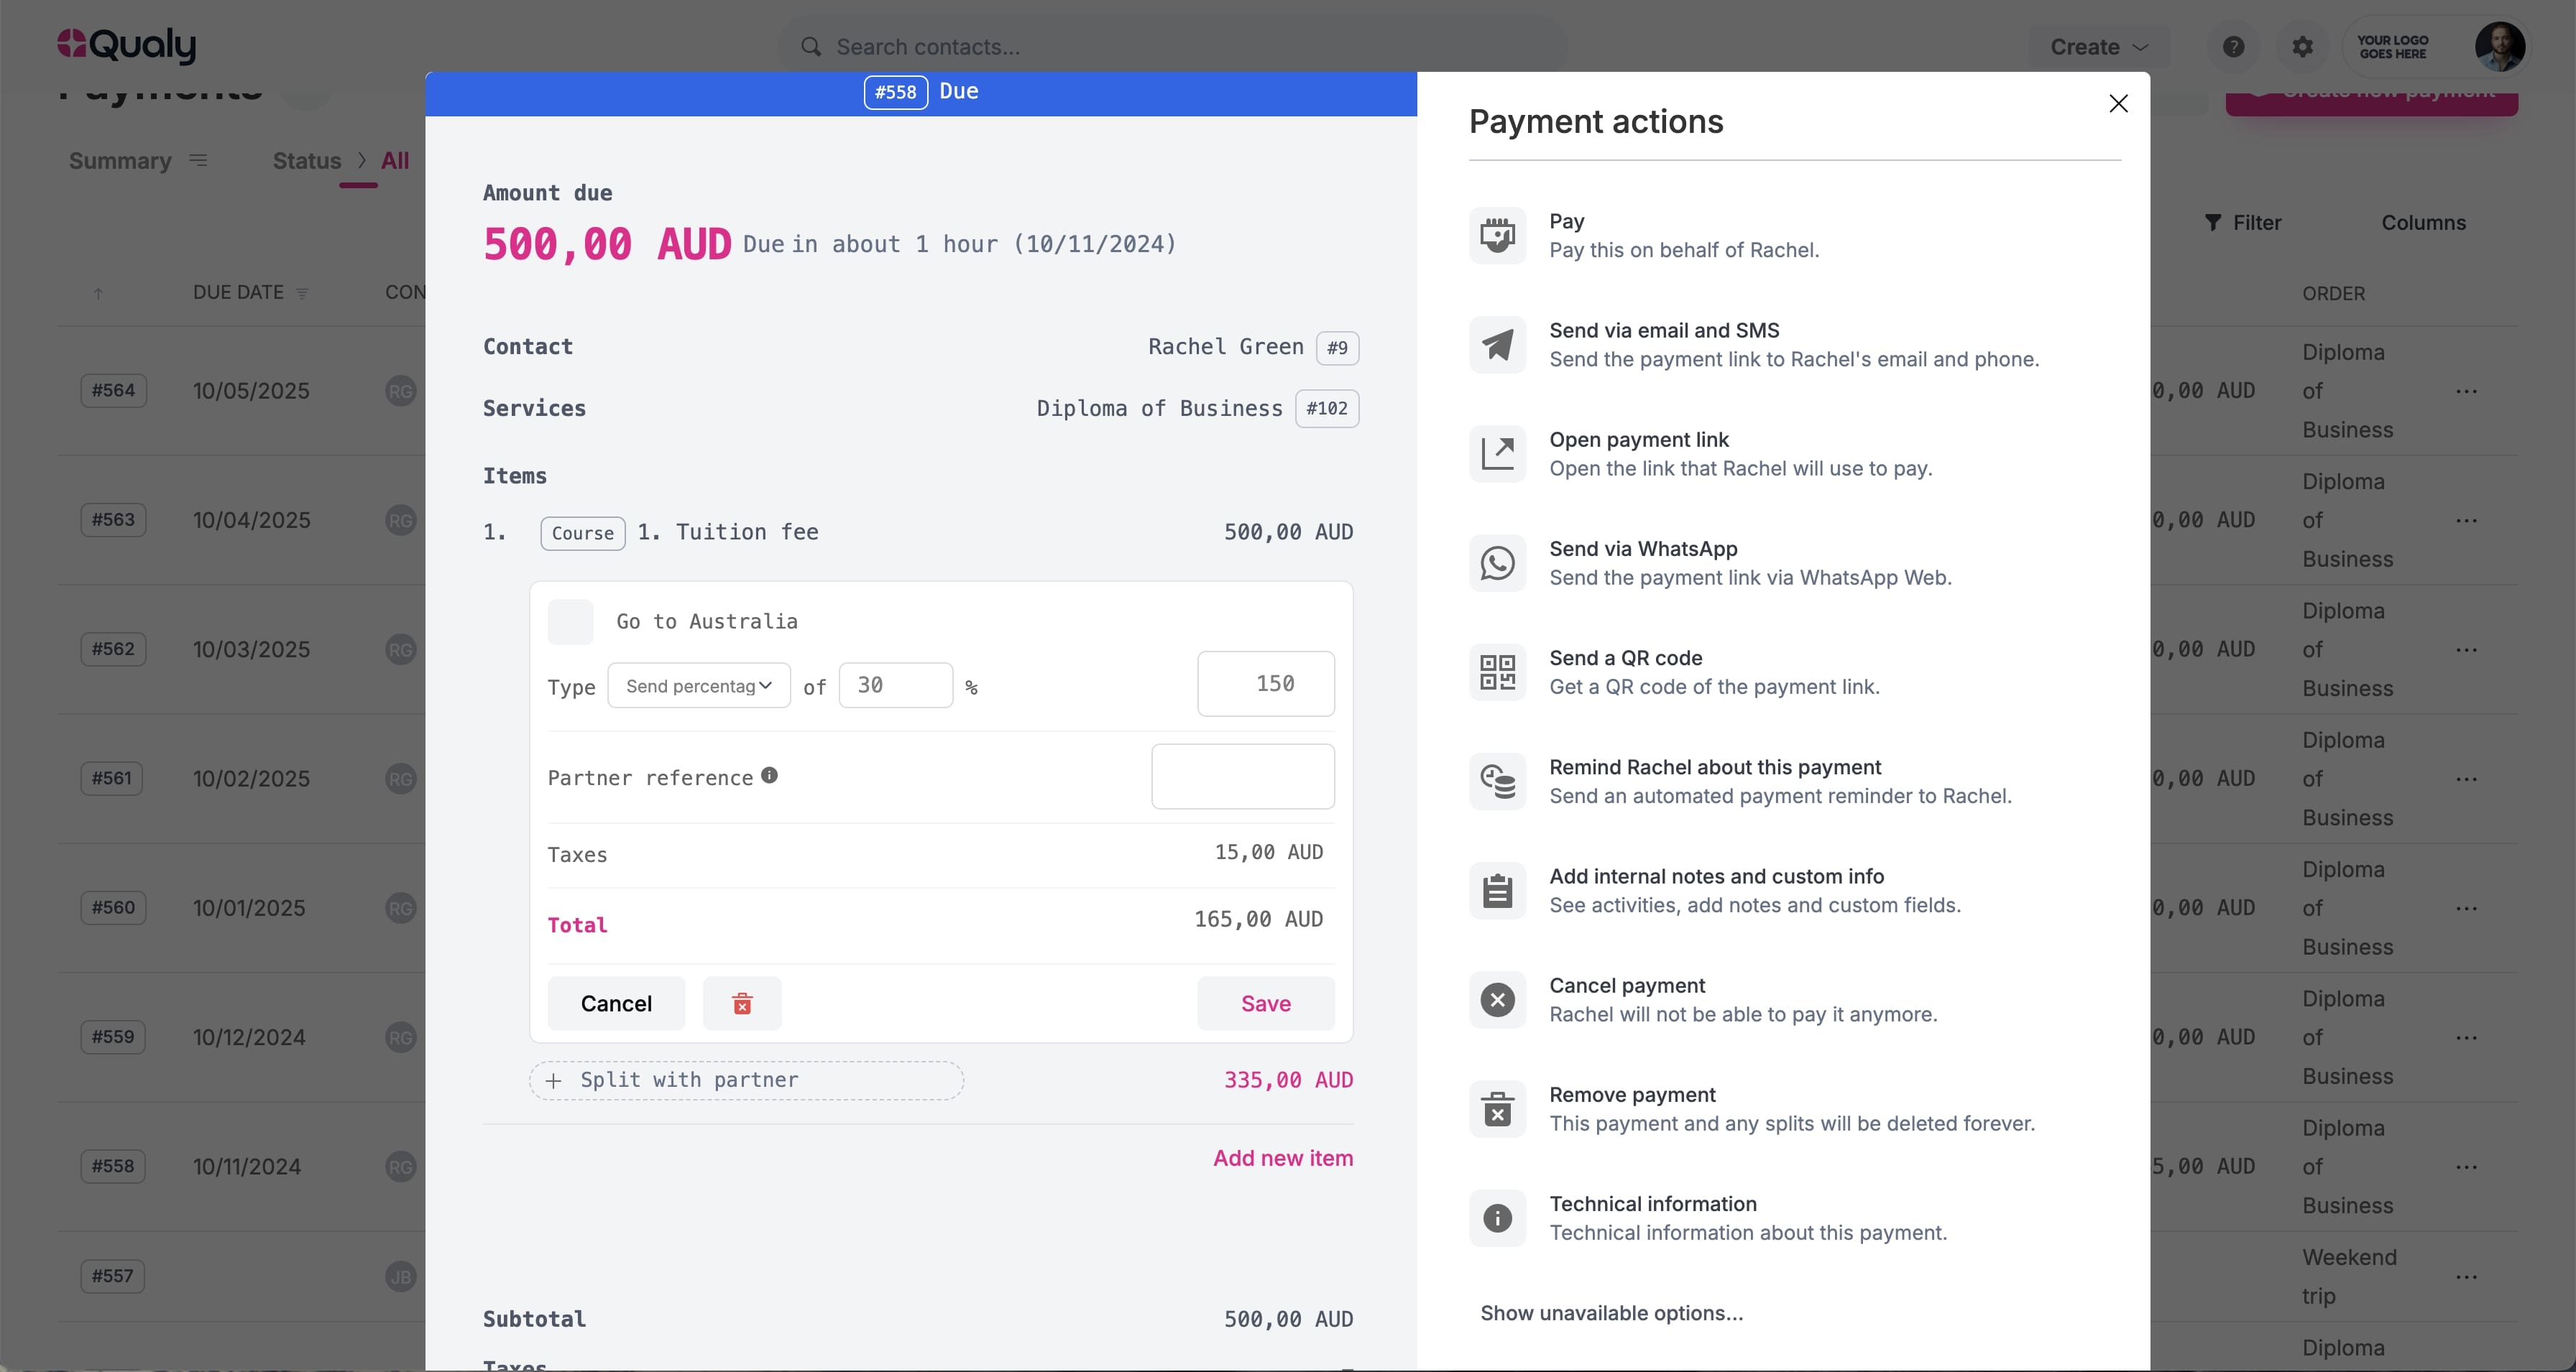Click the Technical information info icon

coord(1497,1218)
